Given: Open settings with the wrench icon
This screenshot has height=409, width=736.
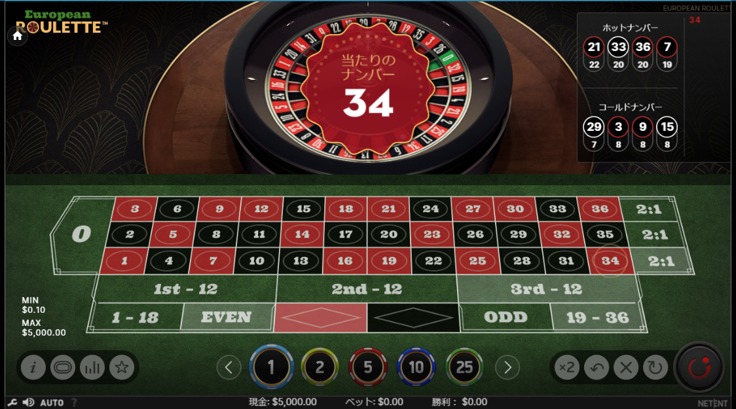Looking at the screenshot, I should [x=12, y=402].
